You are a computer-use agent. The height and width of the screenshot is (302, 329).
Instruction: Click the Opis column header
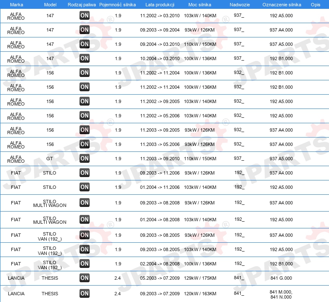(x=316, y=5)
